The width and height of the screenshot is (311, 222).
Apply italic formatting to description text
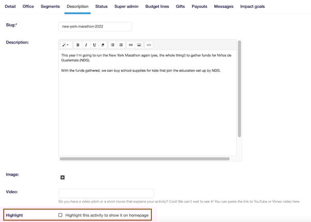click(x=86, y=45)
